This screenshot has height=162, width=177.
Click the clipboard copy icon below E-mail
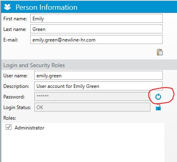[160, 52]
